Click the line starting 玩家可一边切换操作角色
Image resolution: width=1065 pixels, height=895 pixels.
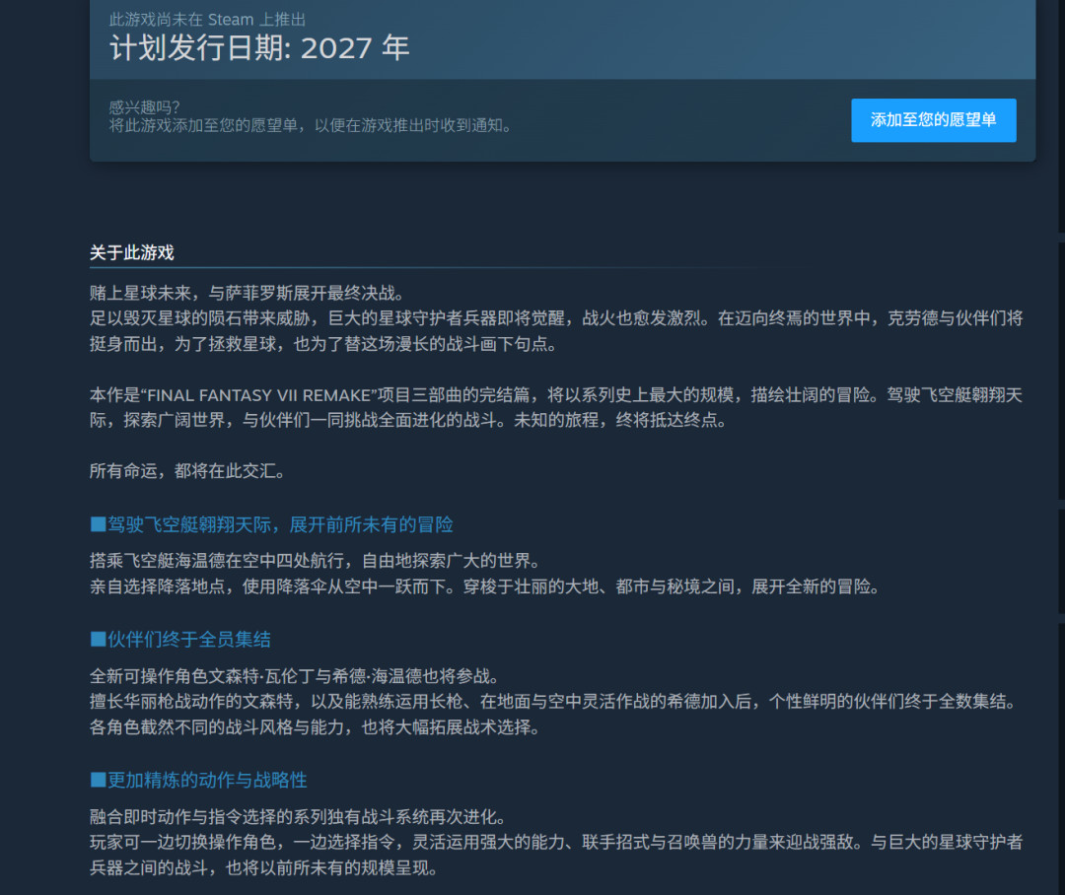[556, 843]
